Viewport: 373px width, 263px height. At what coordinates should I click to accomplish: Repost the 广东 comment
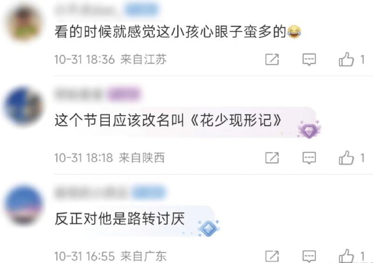(272, 257)
